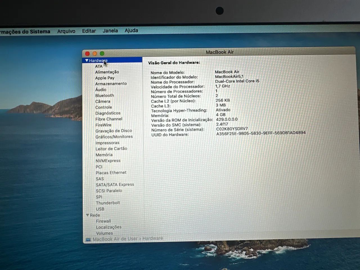Select Impressoras in the sidebar

coord(107,143)
